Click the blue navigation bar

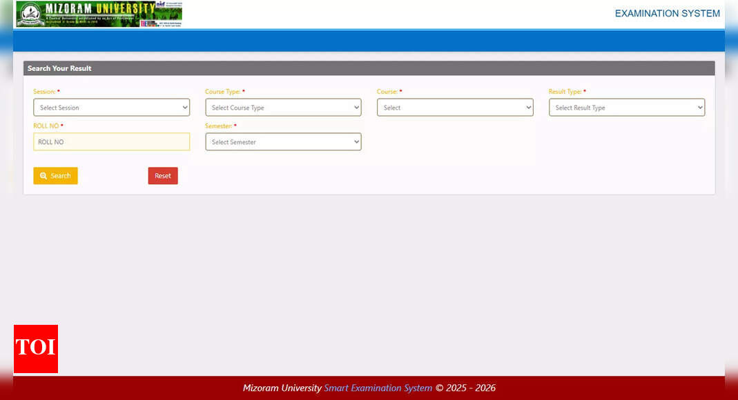(x=369, y=41)
